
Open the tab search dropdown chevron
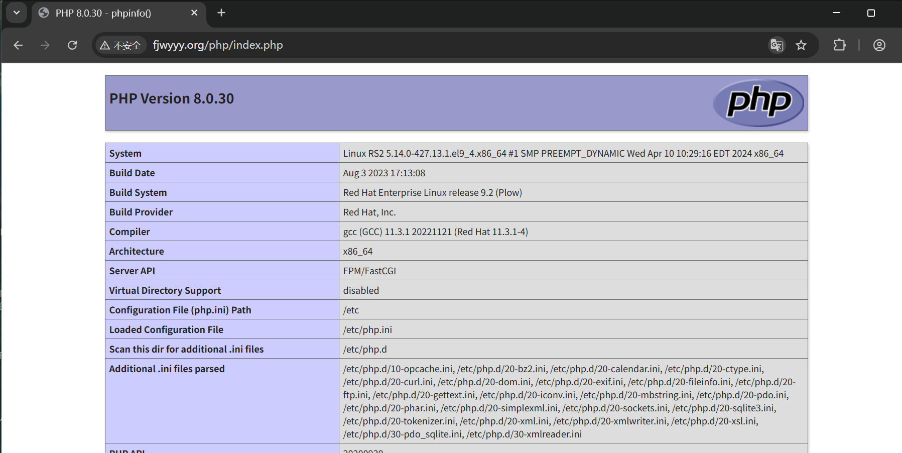point(17,13)
